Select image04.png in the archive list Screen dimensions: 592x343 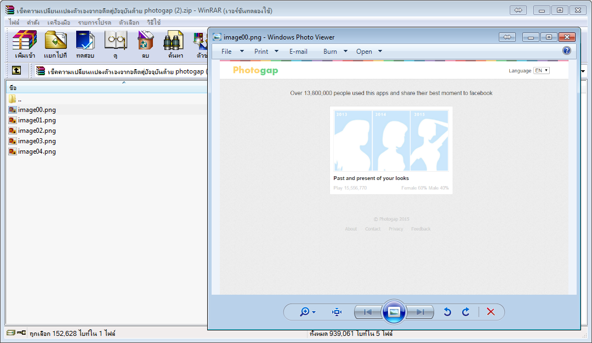click(106, 151)
